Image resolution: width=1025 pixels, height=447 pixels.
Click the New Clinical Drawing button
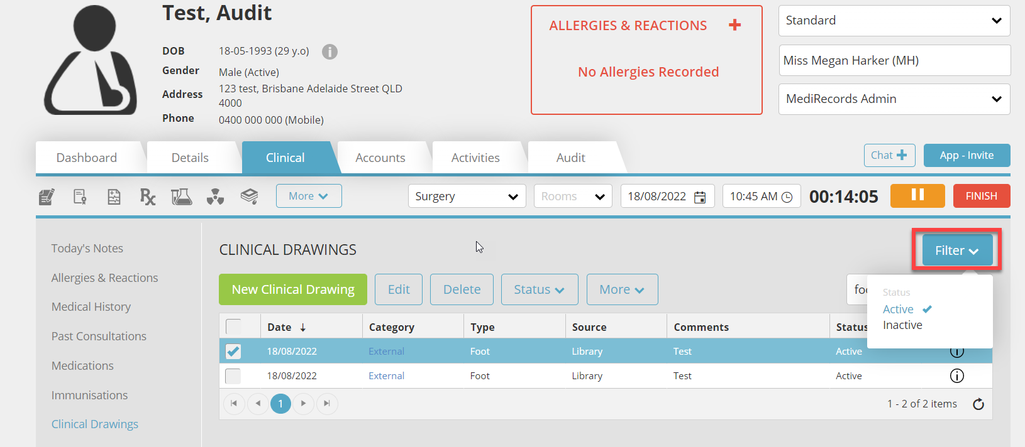pos(293,289)
